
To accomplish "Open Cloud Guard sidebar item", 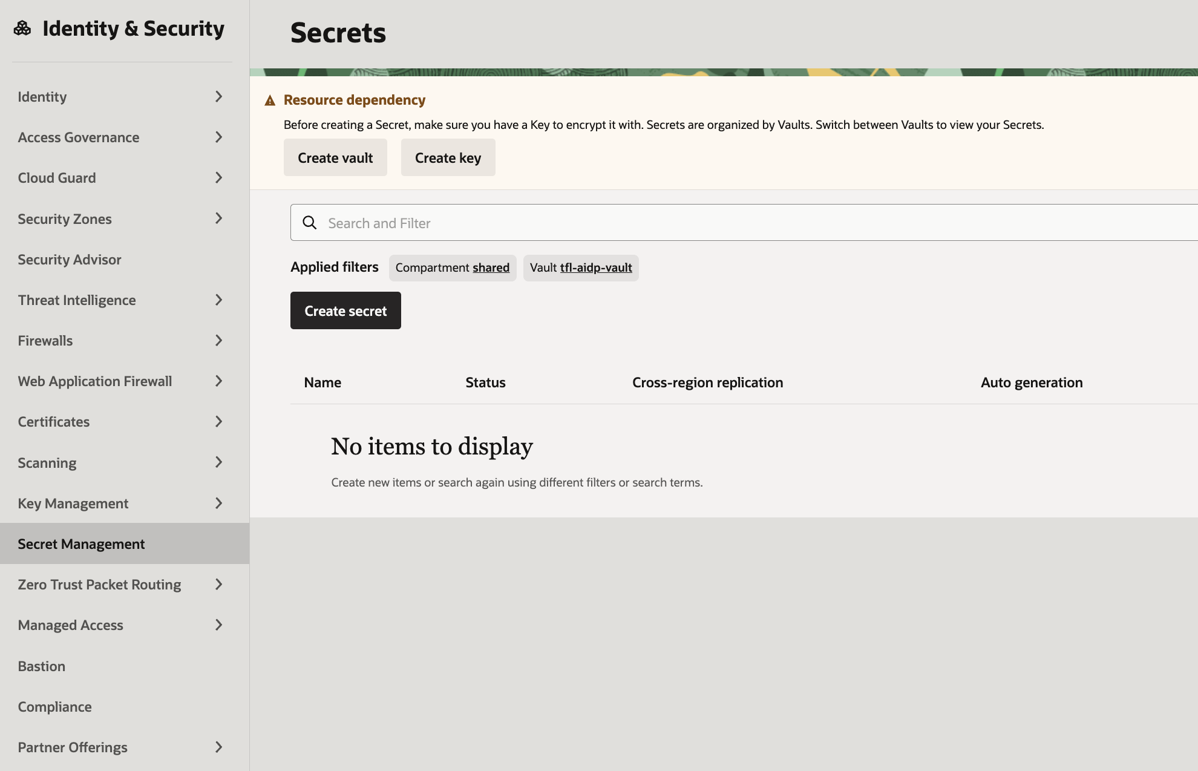I will pos(125,178).
